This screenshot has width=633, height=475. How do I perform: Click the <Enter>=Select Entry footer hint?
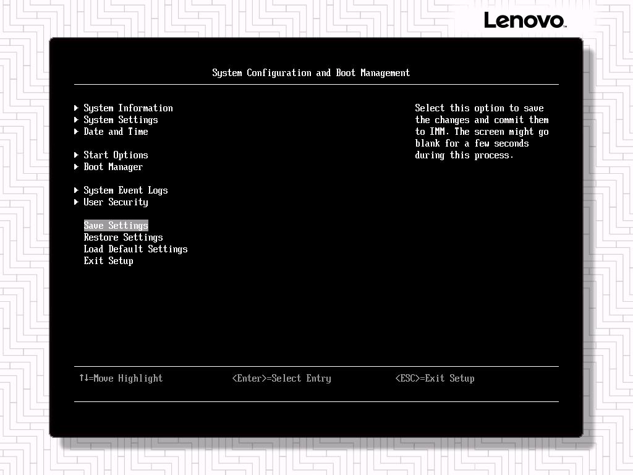tap(281, 379)
